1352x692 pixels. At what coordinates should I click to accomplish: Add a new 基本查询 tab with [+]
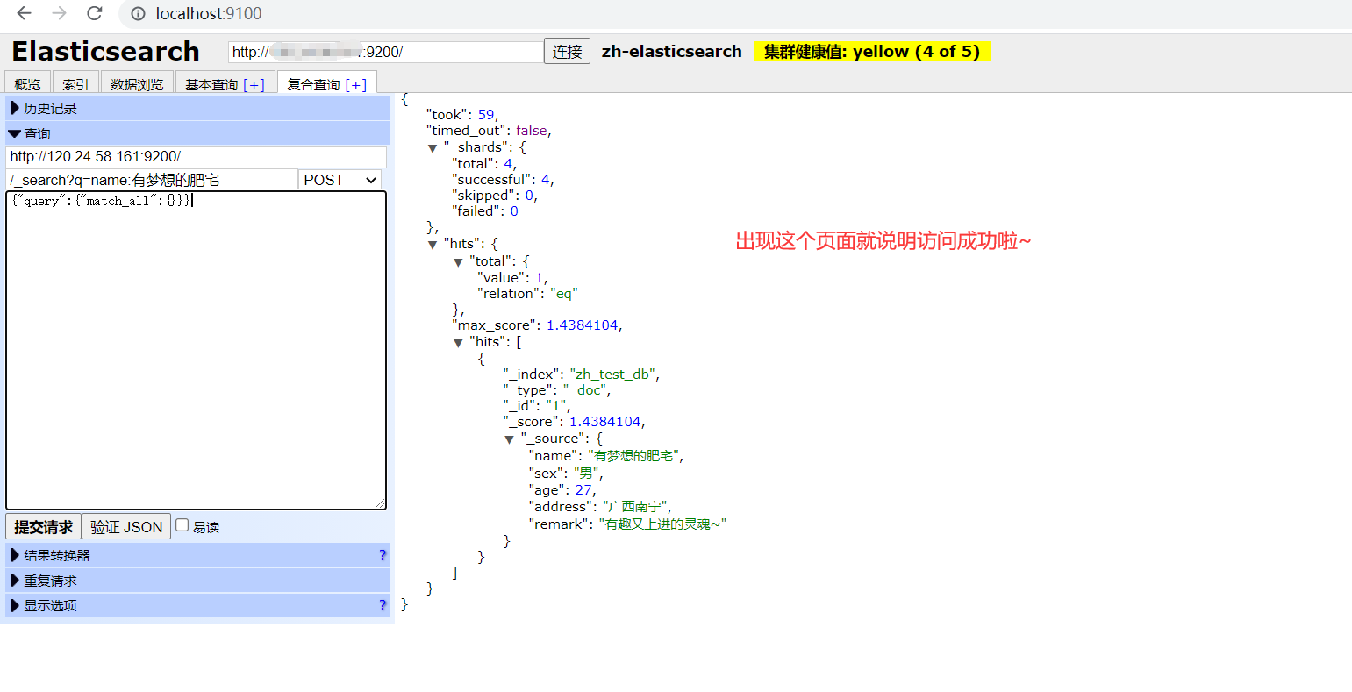point(254,84)
